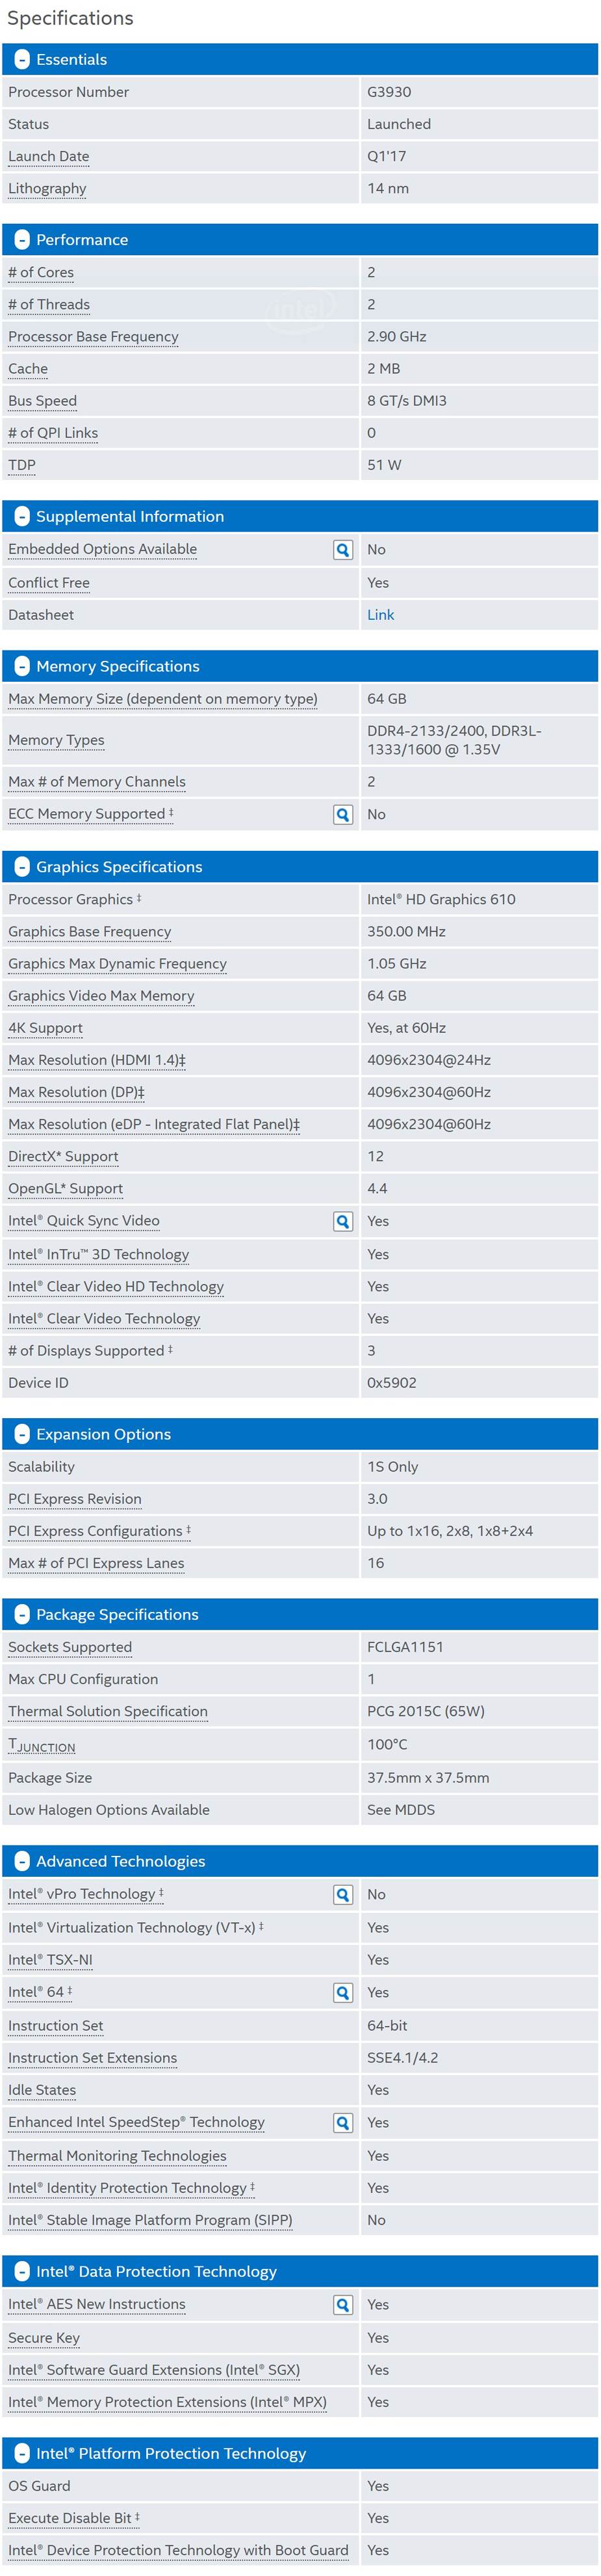Open magnifier for Enhanced Intel SpeedStep Technology
The image size is (601, 2576).
pos(342,2123)
